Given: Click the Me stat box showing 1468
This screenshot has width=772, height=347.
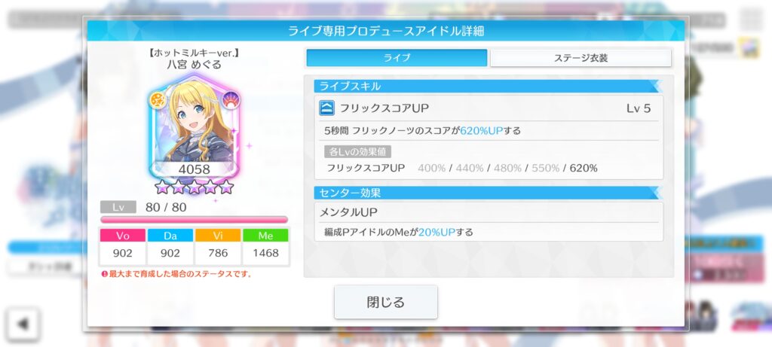Looking at the screenshot, I should (265, 247).
